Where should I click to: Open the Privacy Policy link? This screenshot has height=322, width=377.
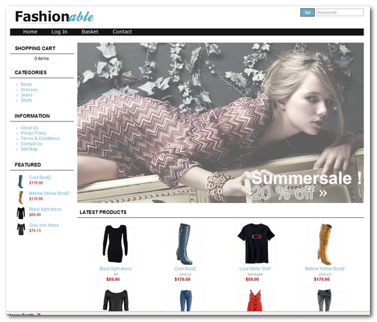[x=33, y=133]
